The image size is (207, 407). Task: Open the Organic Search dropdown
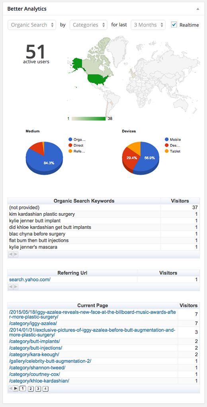(x=32, y=25)
